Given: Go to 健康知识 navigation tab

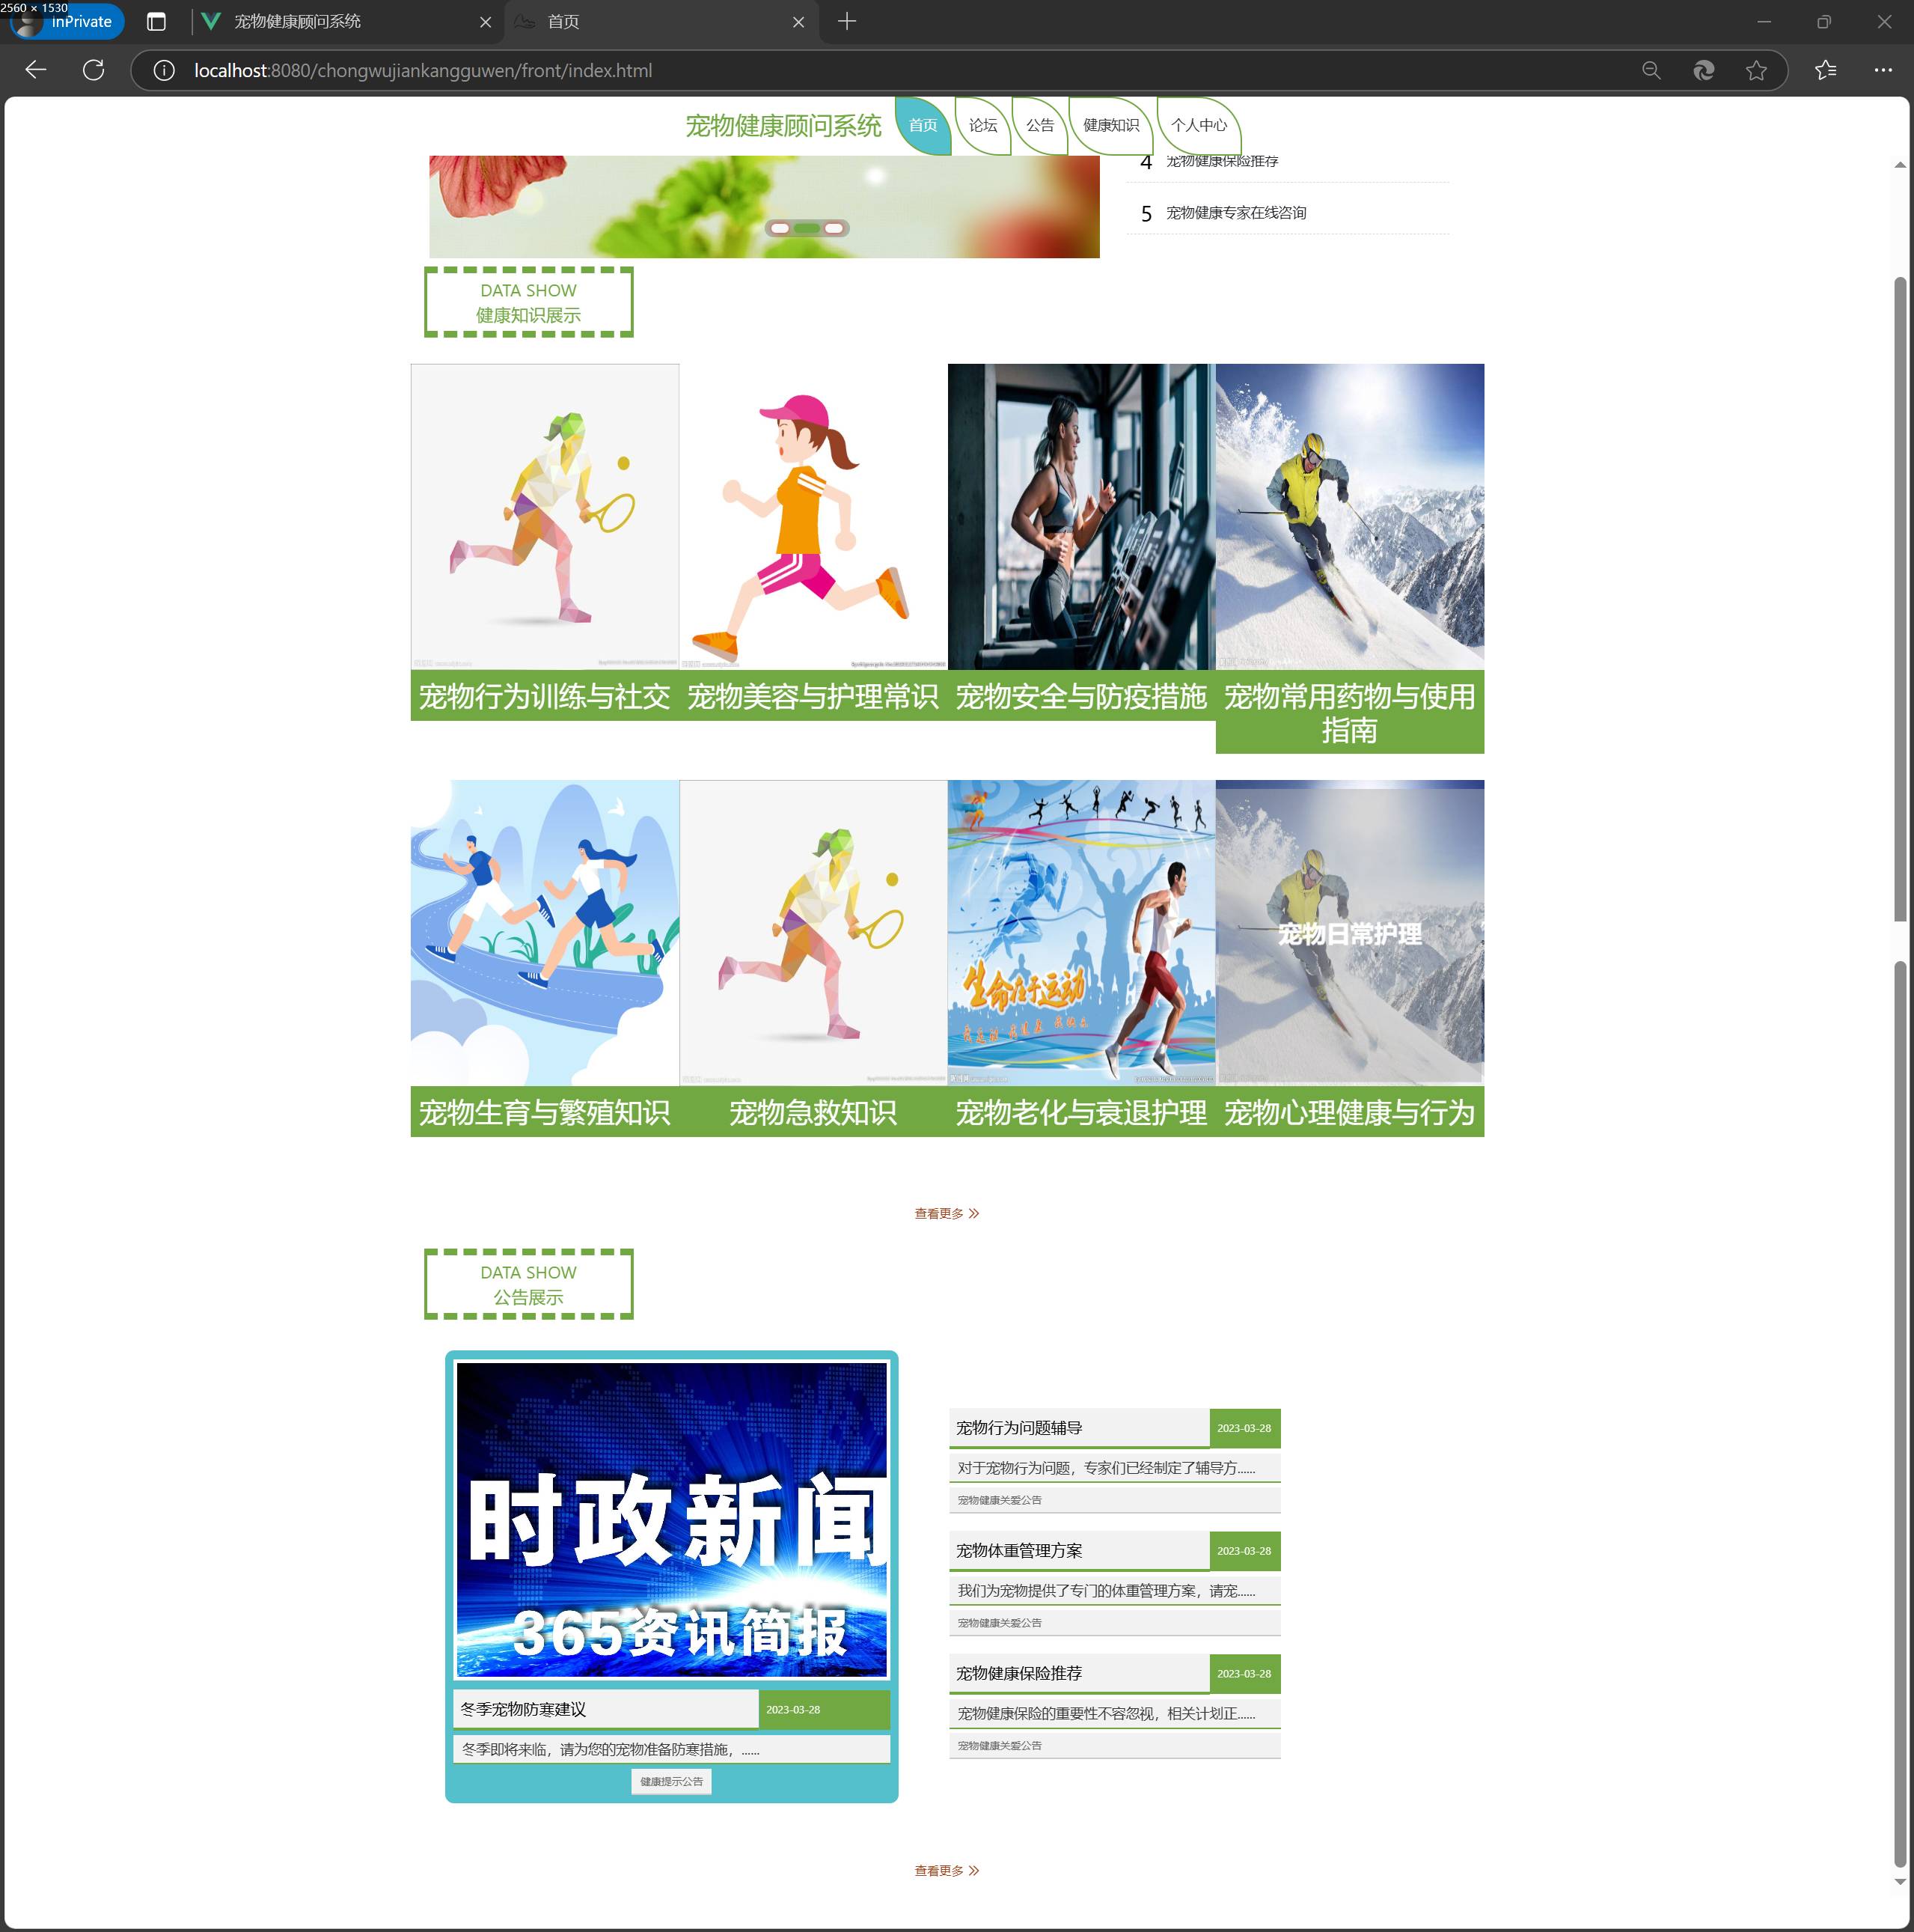Looking at the screenshot, I should [1110, 125].
